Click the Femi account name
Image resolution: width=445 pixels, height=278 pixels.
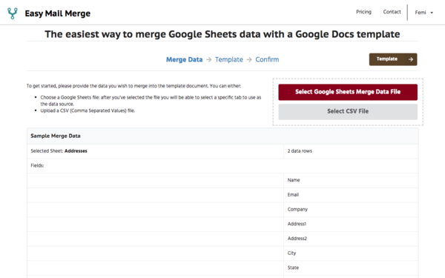421,13
